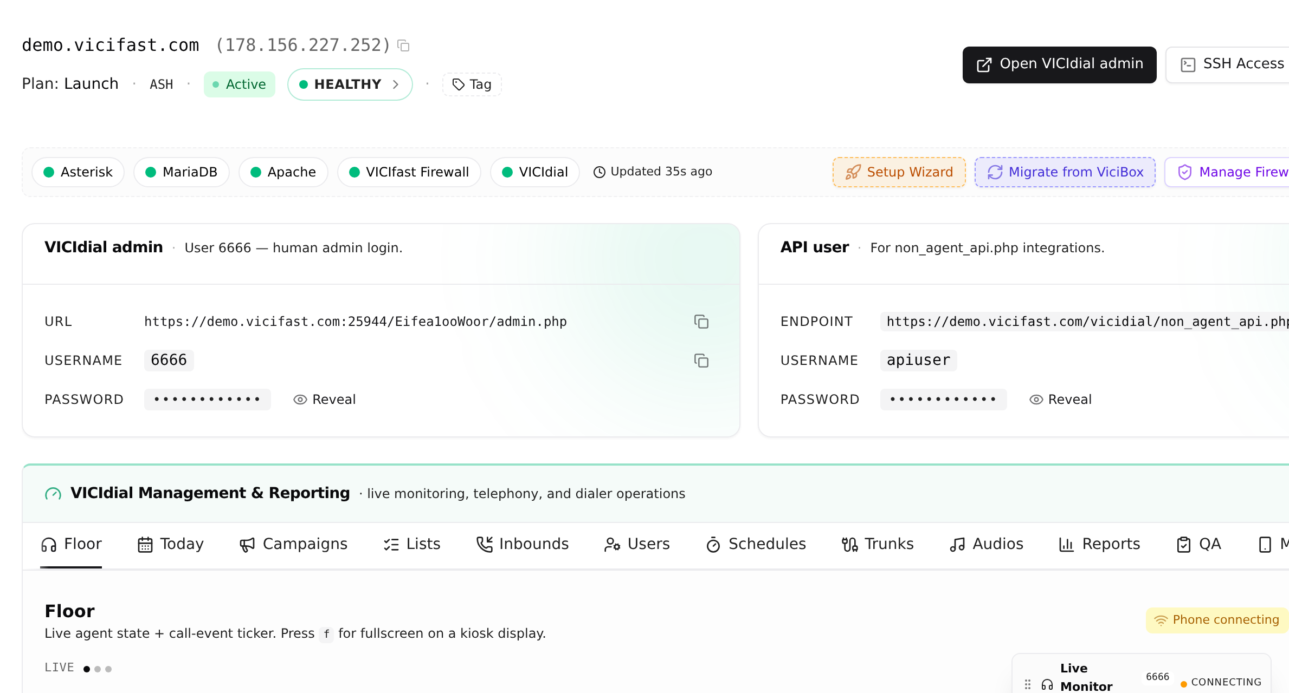Select the apiuser username value
Screen dimensions: 1289x693
point(918,361)
